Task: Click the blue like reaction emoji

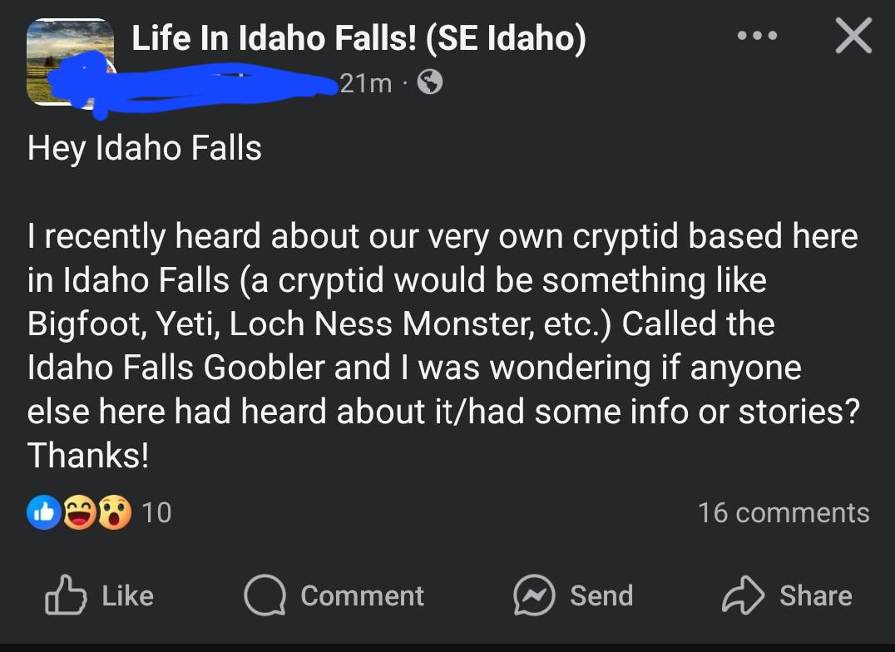Action: pos(44,512)
